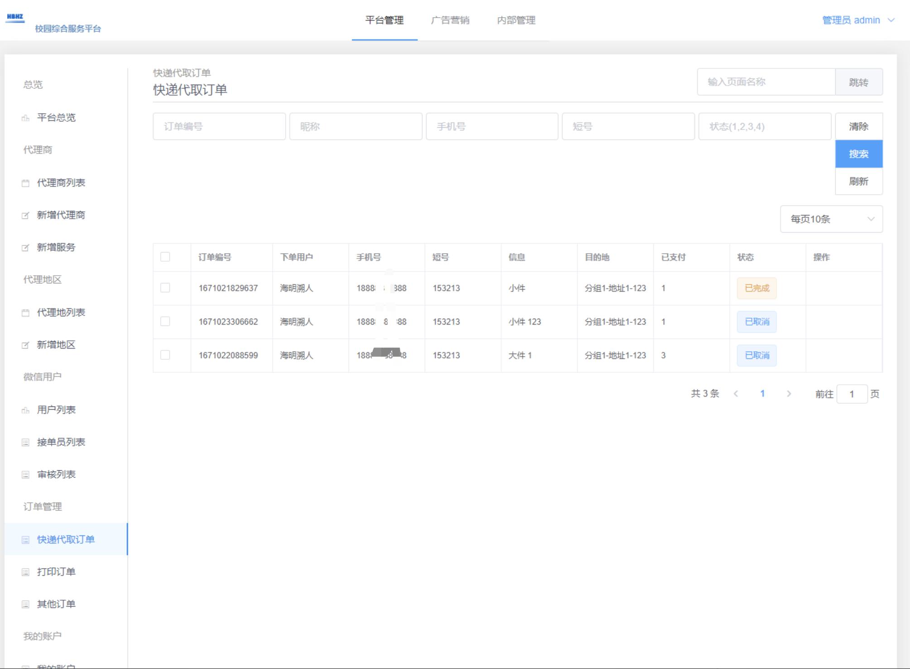Select 用户列表 under 微信用户
This screenshot has width=910, height=669.
point(56,410)
